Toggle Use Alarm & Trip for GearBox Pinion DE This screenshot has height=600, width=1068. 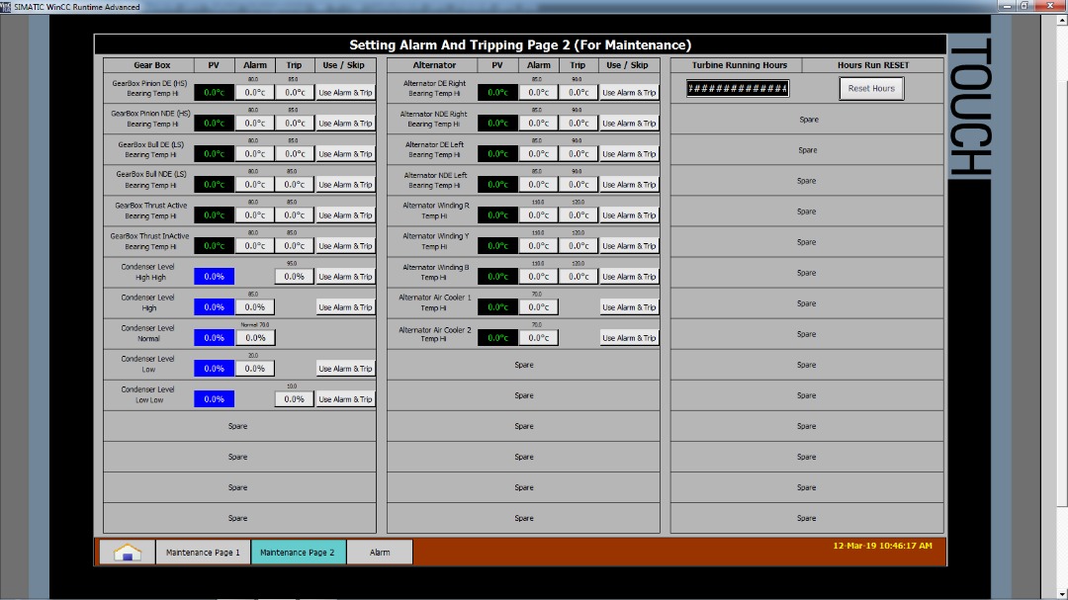345,93
